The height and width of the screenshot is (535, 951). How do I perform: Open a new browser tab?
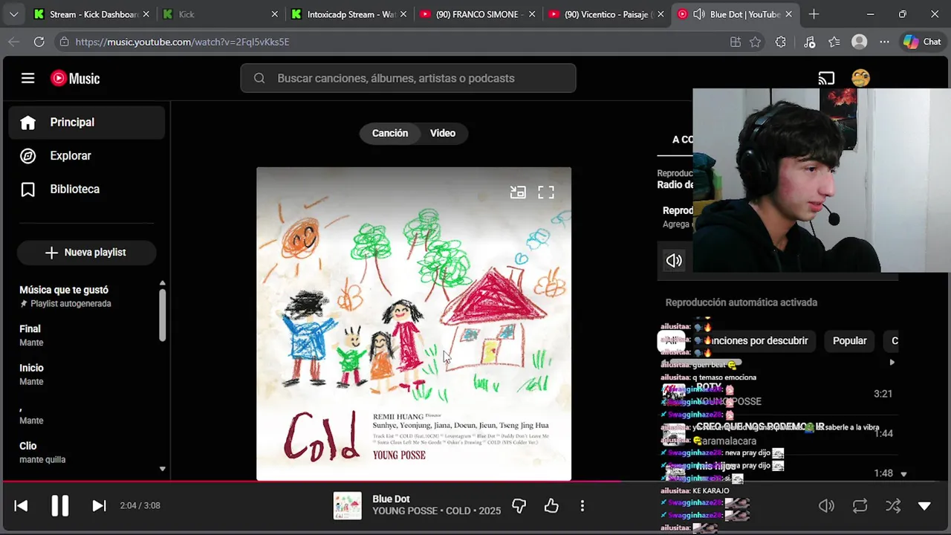(814, 14)
